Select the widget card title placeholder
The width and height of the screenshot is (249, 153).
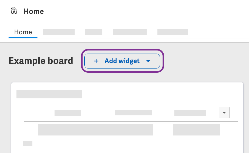[x=49, y=94]
